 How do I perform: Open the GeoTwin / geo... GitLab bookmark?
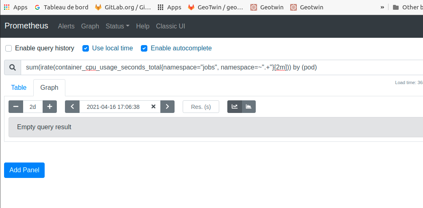click(x=216, y=7)
